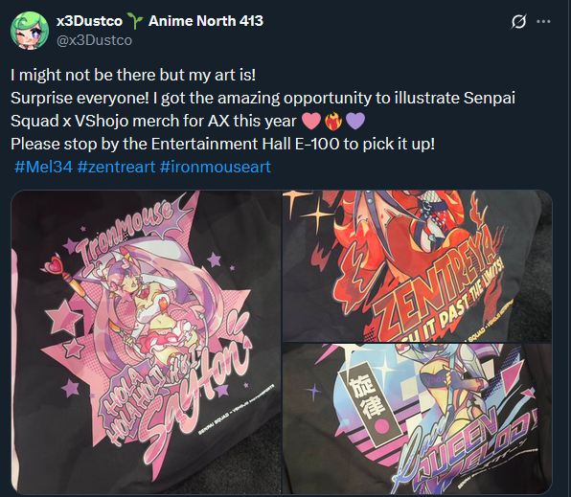Open the @x3Dustco handle link
Screen dimensions: 571x497
(x=94, y=40)
